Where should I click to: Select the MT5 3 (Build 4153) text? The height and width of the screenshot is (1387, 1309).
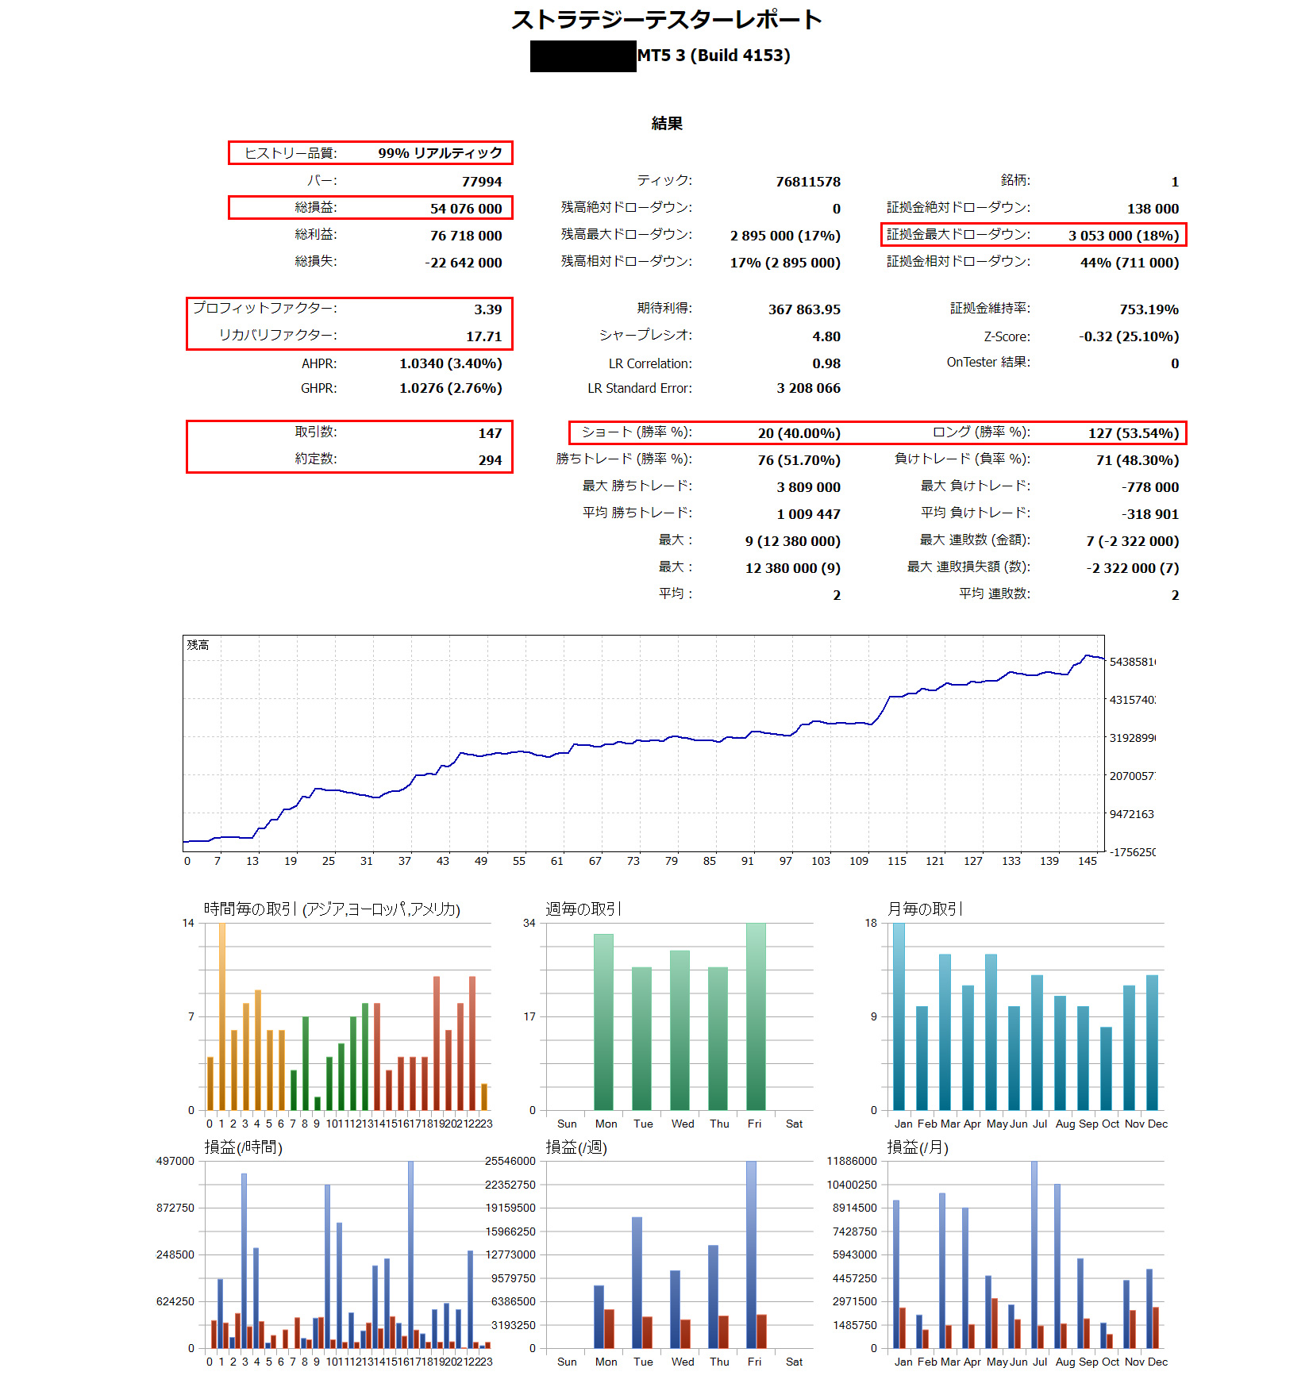tap(714, 56)
